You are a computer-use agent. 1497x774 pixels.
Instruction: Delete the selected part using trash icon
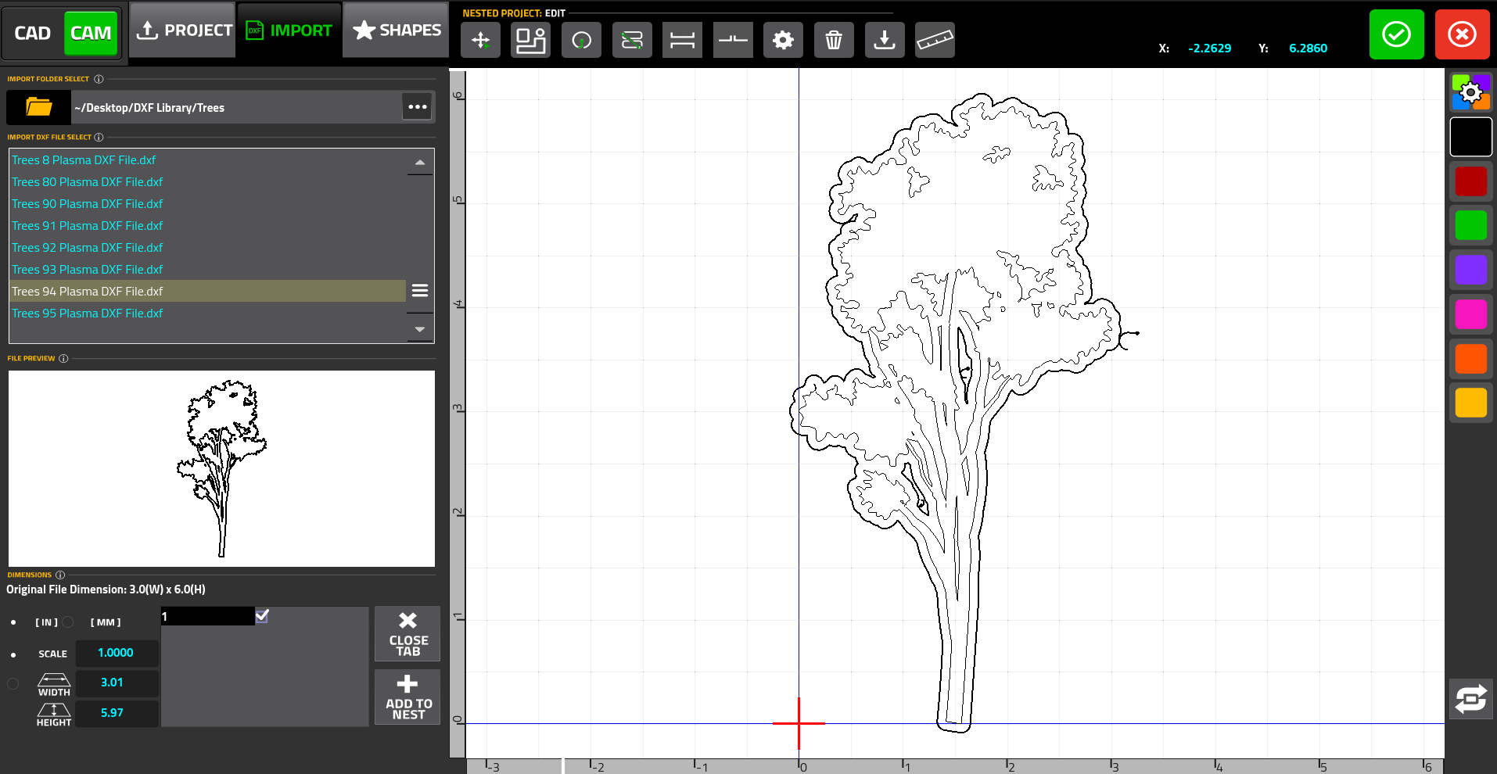click(x=834, y=40)
